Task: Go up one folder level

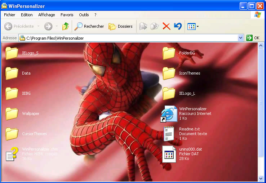Action: (66, 26)
